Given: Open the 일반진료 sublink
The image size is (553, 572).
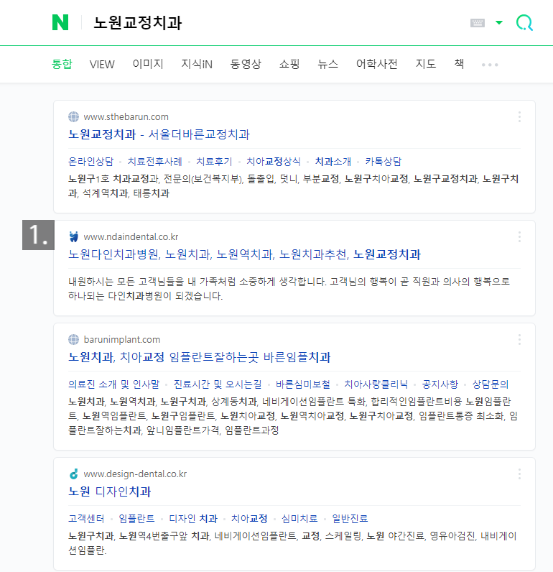Looking at the screenshot, I should tap(350, 519).
